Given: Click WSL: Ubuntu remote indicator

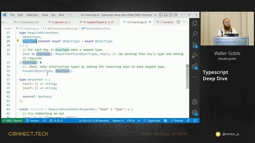Looking at the screenshot, I should coord(13,121).
